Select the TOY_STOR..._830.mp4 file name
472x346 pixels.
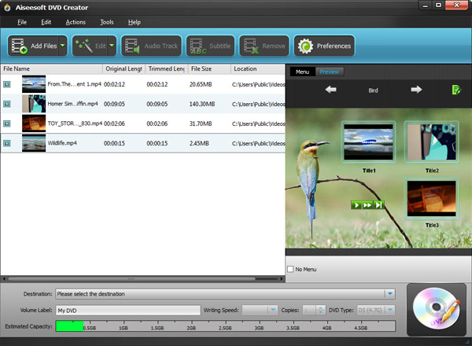click(75, 123)
